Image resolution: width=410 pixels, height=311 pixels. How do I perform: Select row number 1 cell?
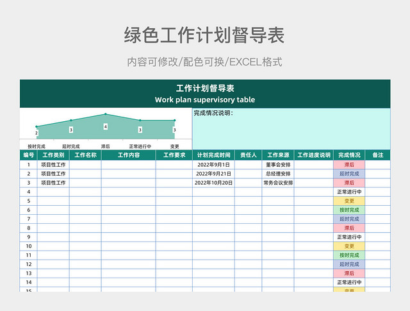point(28,165)
